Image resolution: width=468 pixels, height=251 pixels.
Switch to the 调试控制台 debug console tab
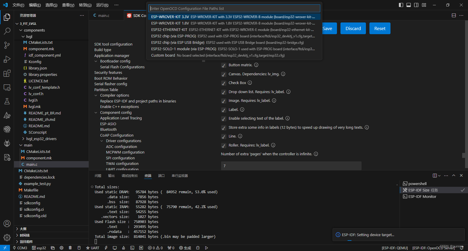[130, 176]
